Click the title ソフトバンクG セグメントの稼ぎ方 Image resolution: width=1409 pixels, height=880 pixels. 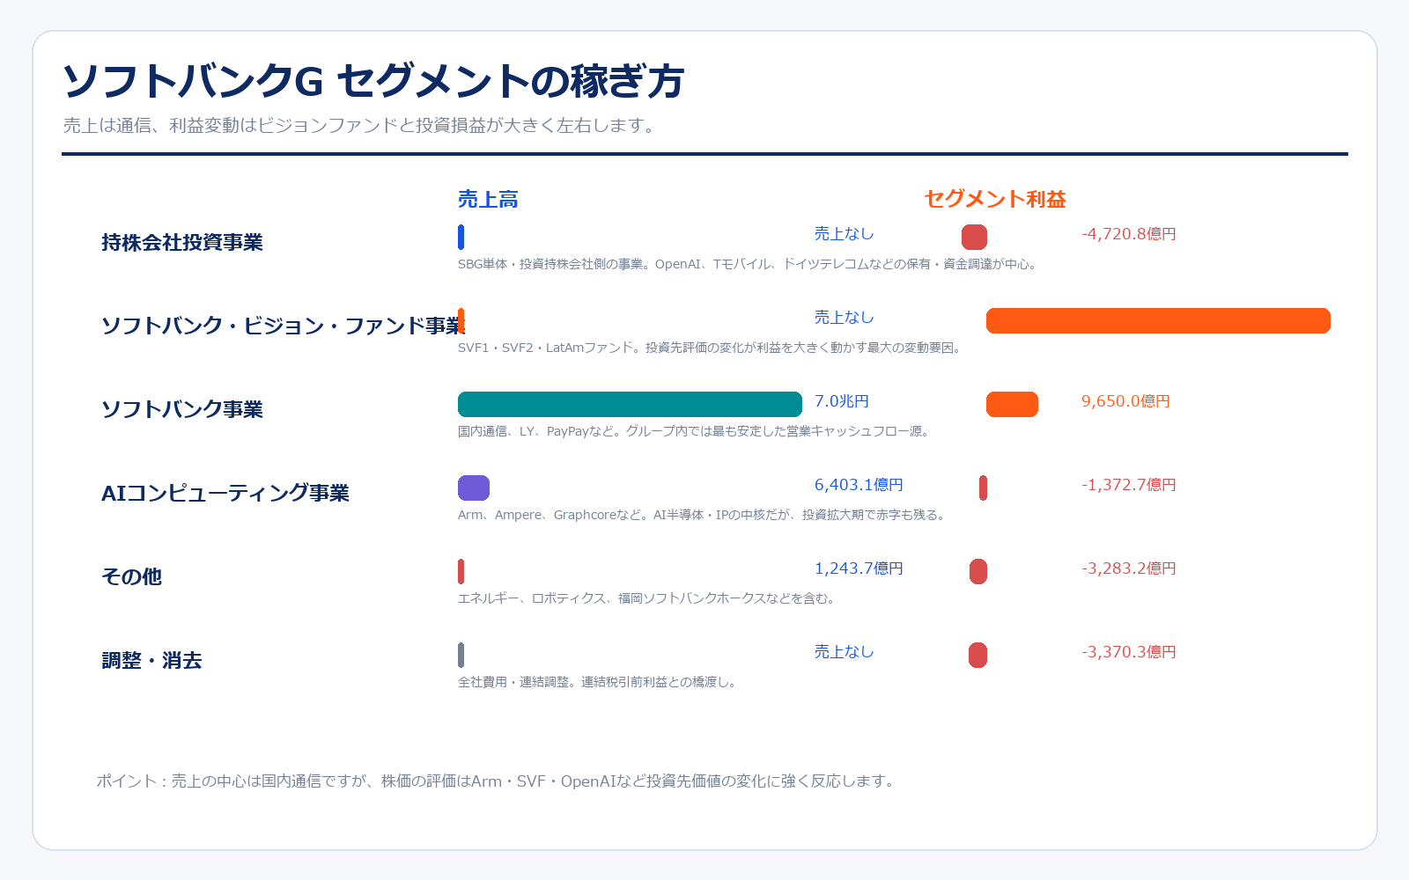point(373,82)
